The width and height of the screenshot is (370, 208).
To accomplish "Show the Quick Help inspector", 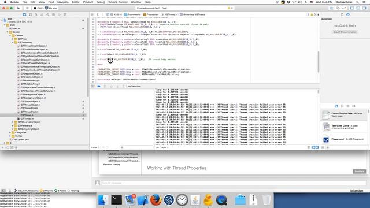I will click(348, 14).
